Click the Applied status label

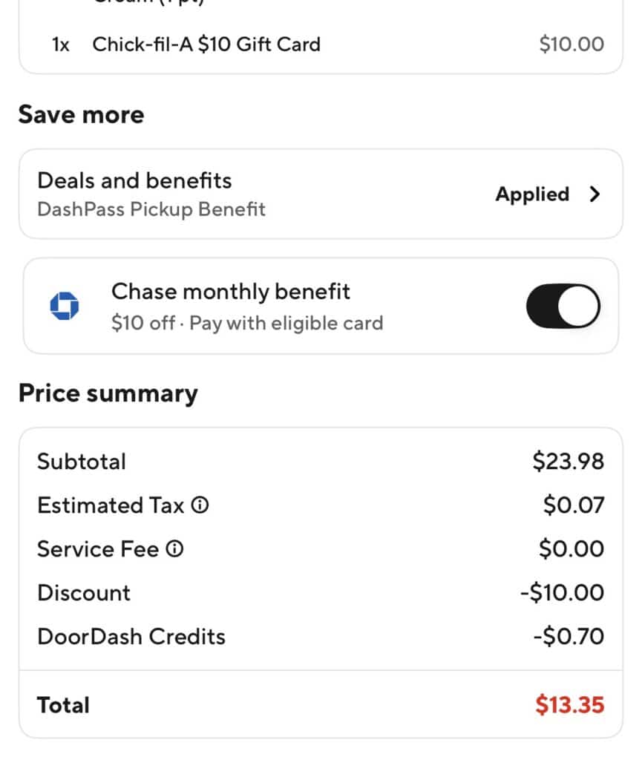[x=532, y=194]
